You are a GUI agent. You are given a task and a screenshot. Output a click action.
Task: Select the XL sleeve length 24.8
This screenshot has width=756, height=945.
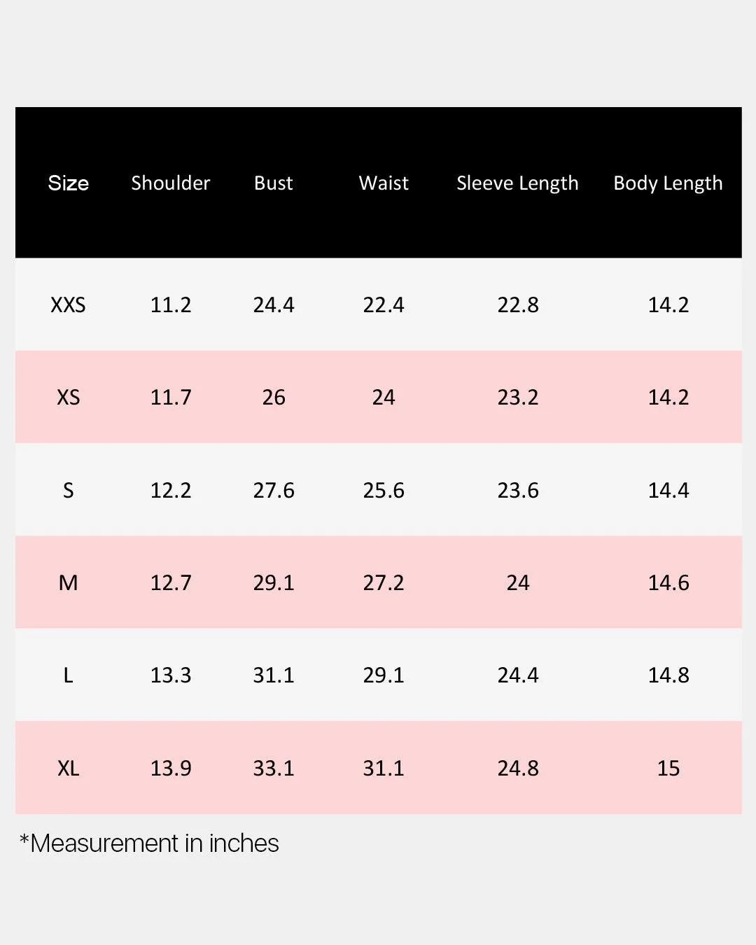coord(518,768)
